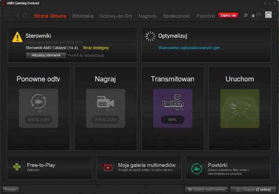The width and height of the screenshot is (279, 194).
Task: Open the user profile avatar
Action: pos(268,15)
